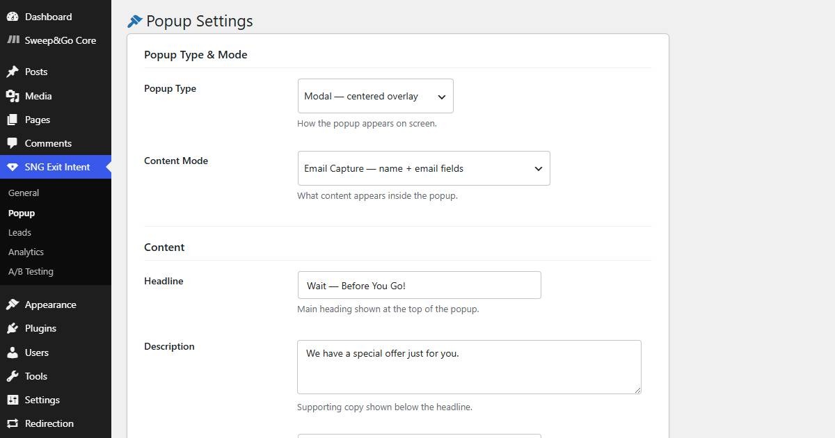This screenshot has width=835, height=438.
Task: Click the Media library icon
Action: 13,96
